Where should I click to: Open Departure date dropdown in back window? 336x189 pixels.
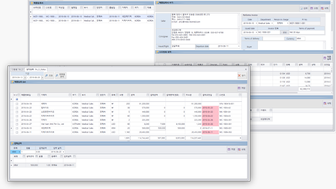click(239, 46)
